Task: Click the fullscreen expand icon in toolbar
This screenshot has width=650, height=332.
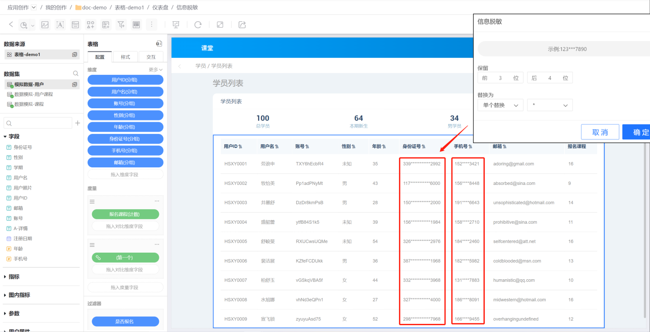Action: pos(220,25)
